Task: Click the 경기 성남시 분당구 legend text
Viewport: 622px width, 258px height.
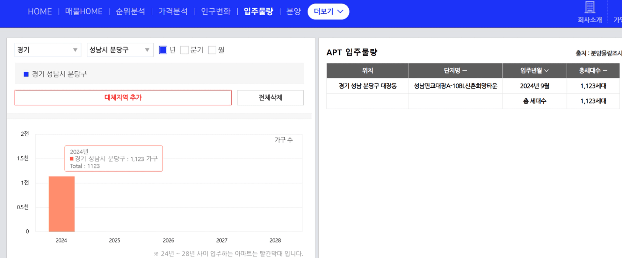Action: 59,74
